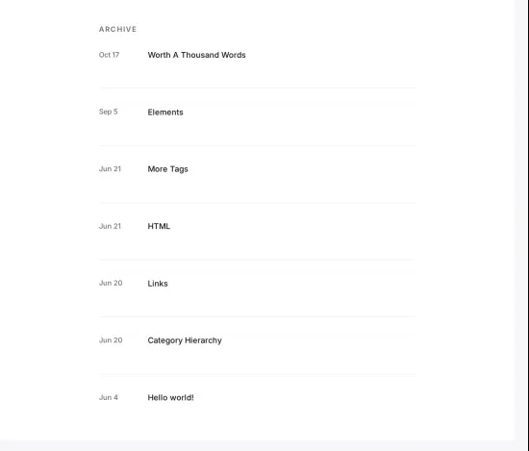
Task: Open the More Tags post
Action: 167,169
